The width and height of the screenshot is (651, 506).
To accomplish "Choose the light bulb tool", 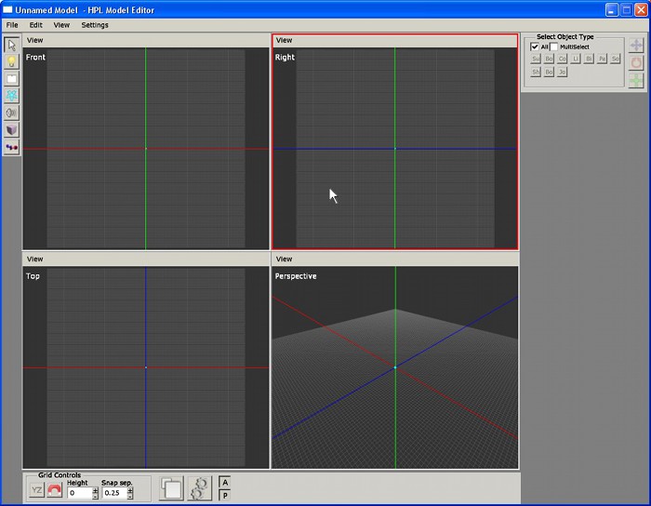I will [12, 61].
